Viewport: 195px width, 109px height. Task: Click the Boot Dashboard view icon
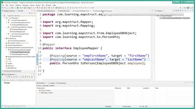point(2,74)
